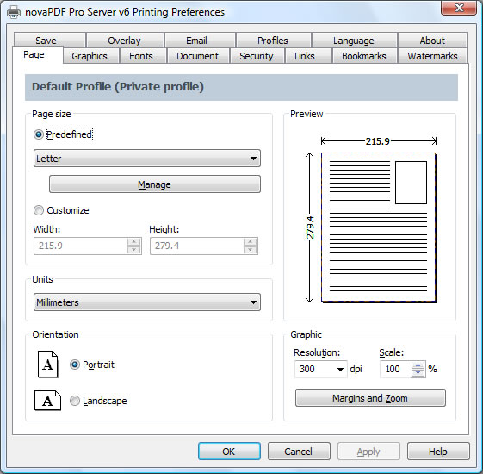The image size is (483, 474).
Task: Click the printer icon in title bar
Action: [14, 12]
